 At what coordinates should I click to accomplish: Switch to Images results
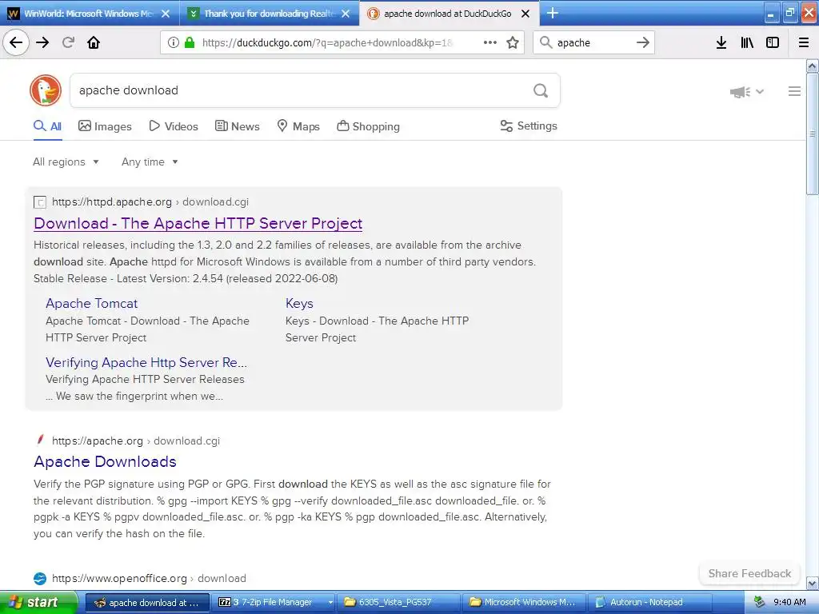105,126
